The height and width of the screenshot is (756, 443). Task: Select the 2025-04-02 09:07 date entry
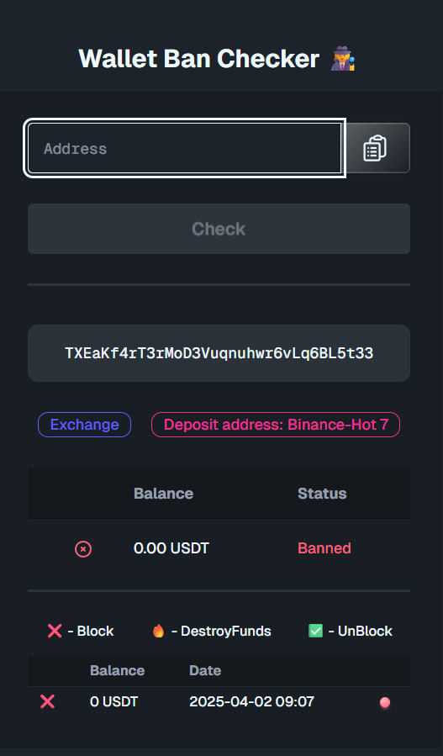tap(251, 701)
